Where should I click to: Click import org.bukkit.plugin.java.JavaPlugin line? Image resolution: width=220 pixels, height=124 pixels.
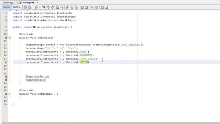[x=45, y=20]
